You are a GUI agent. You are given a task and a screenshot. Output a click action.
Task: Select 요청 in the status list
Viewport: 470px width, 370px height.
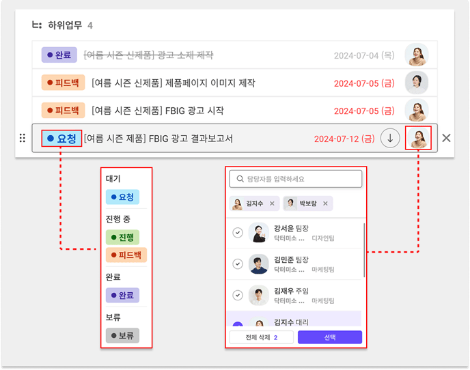pyautogui.click(x=122, y=197)
